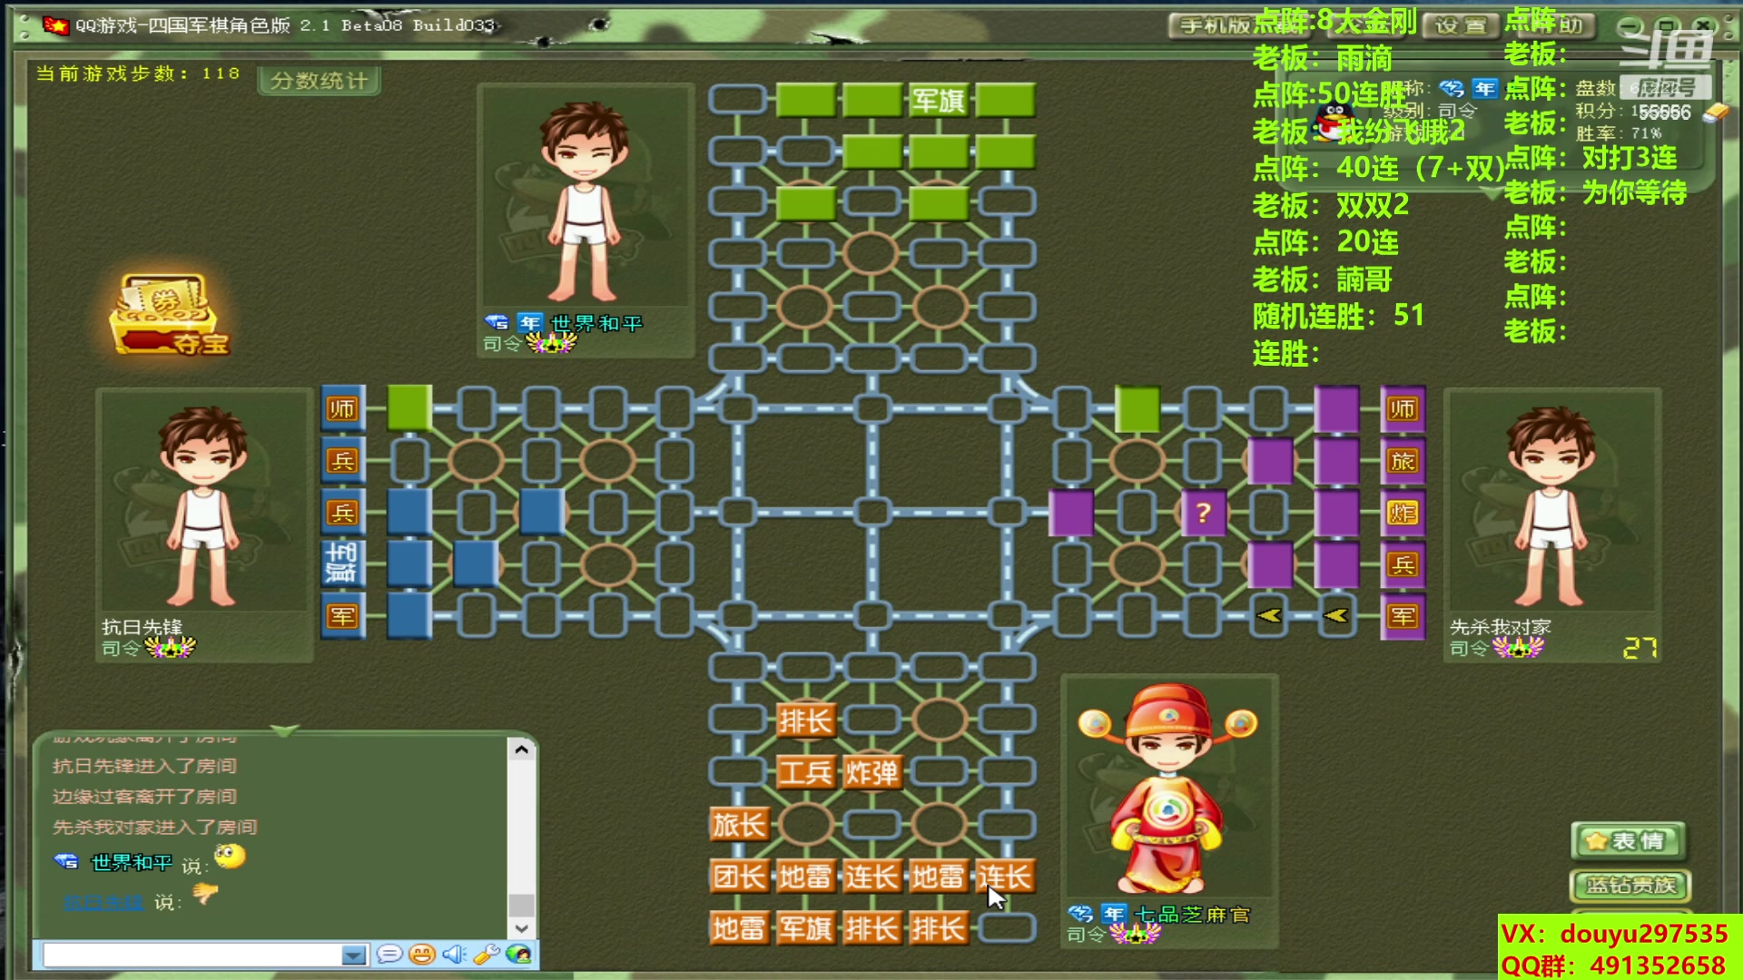Click the chat message input field
The height and width of the screenshot is (980, 1743).
click(192, 955)
